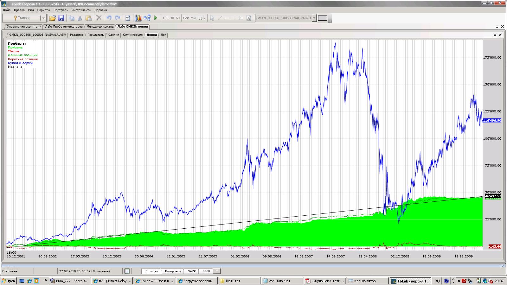Switch to the Редактор tab
The height and width of the screenshot is (285, 507).
pyautogui.click(x=77, y=35)
